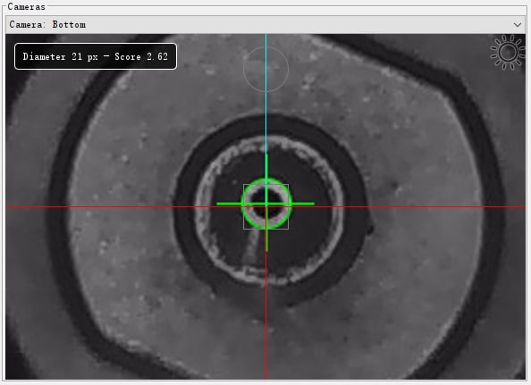
Task: Click the faint gray circle on cyan line
Action: [265, 70]
